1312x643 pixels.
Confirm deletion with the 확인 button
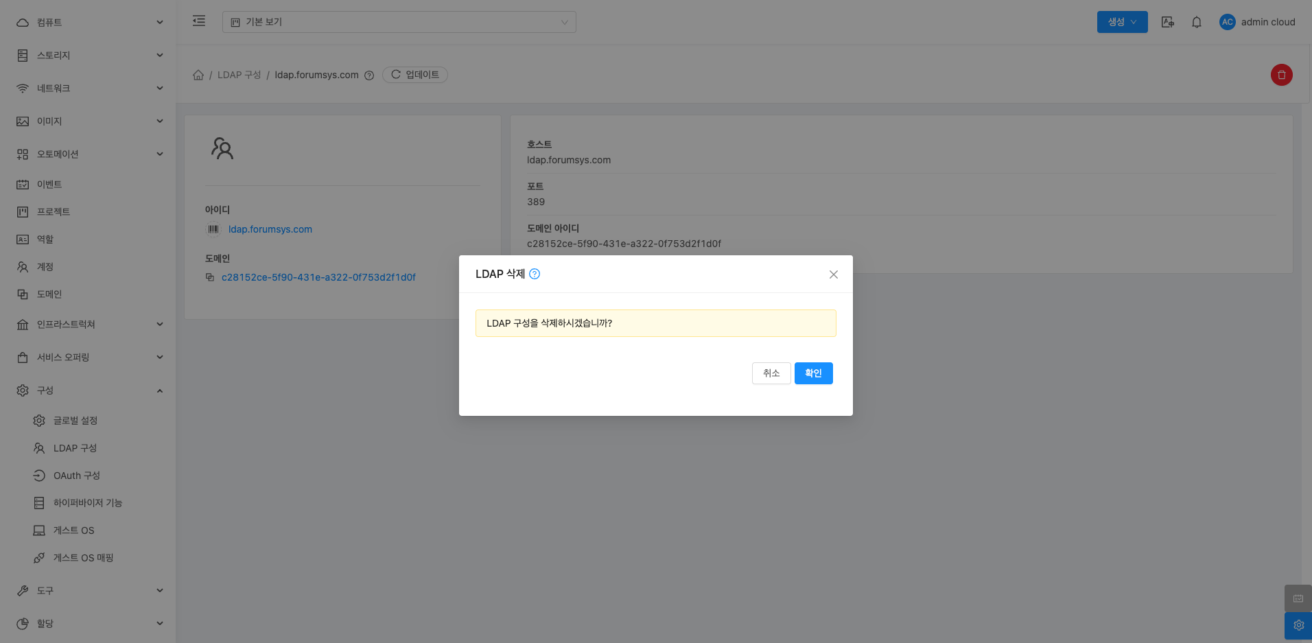tap(813, 373)
